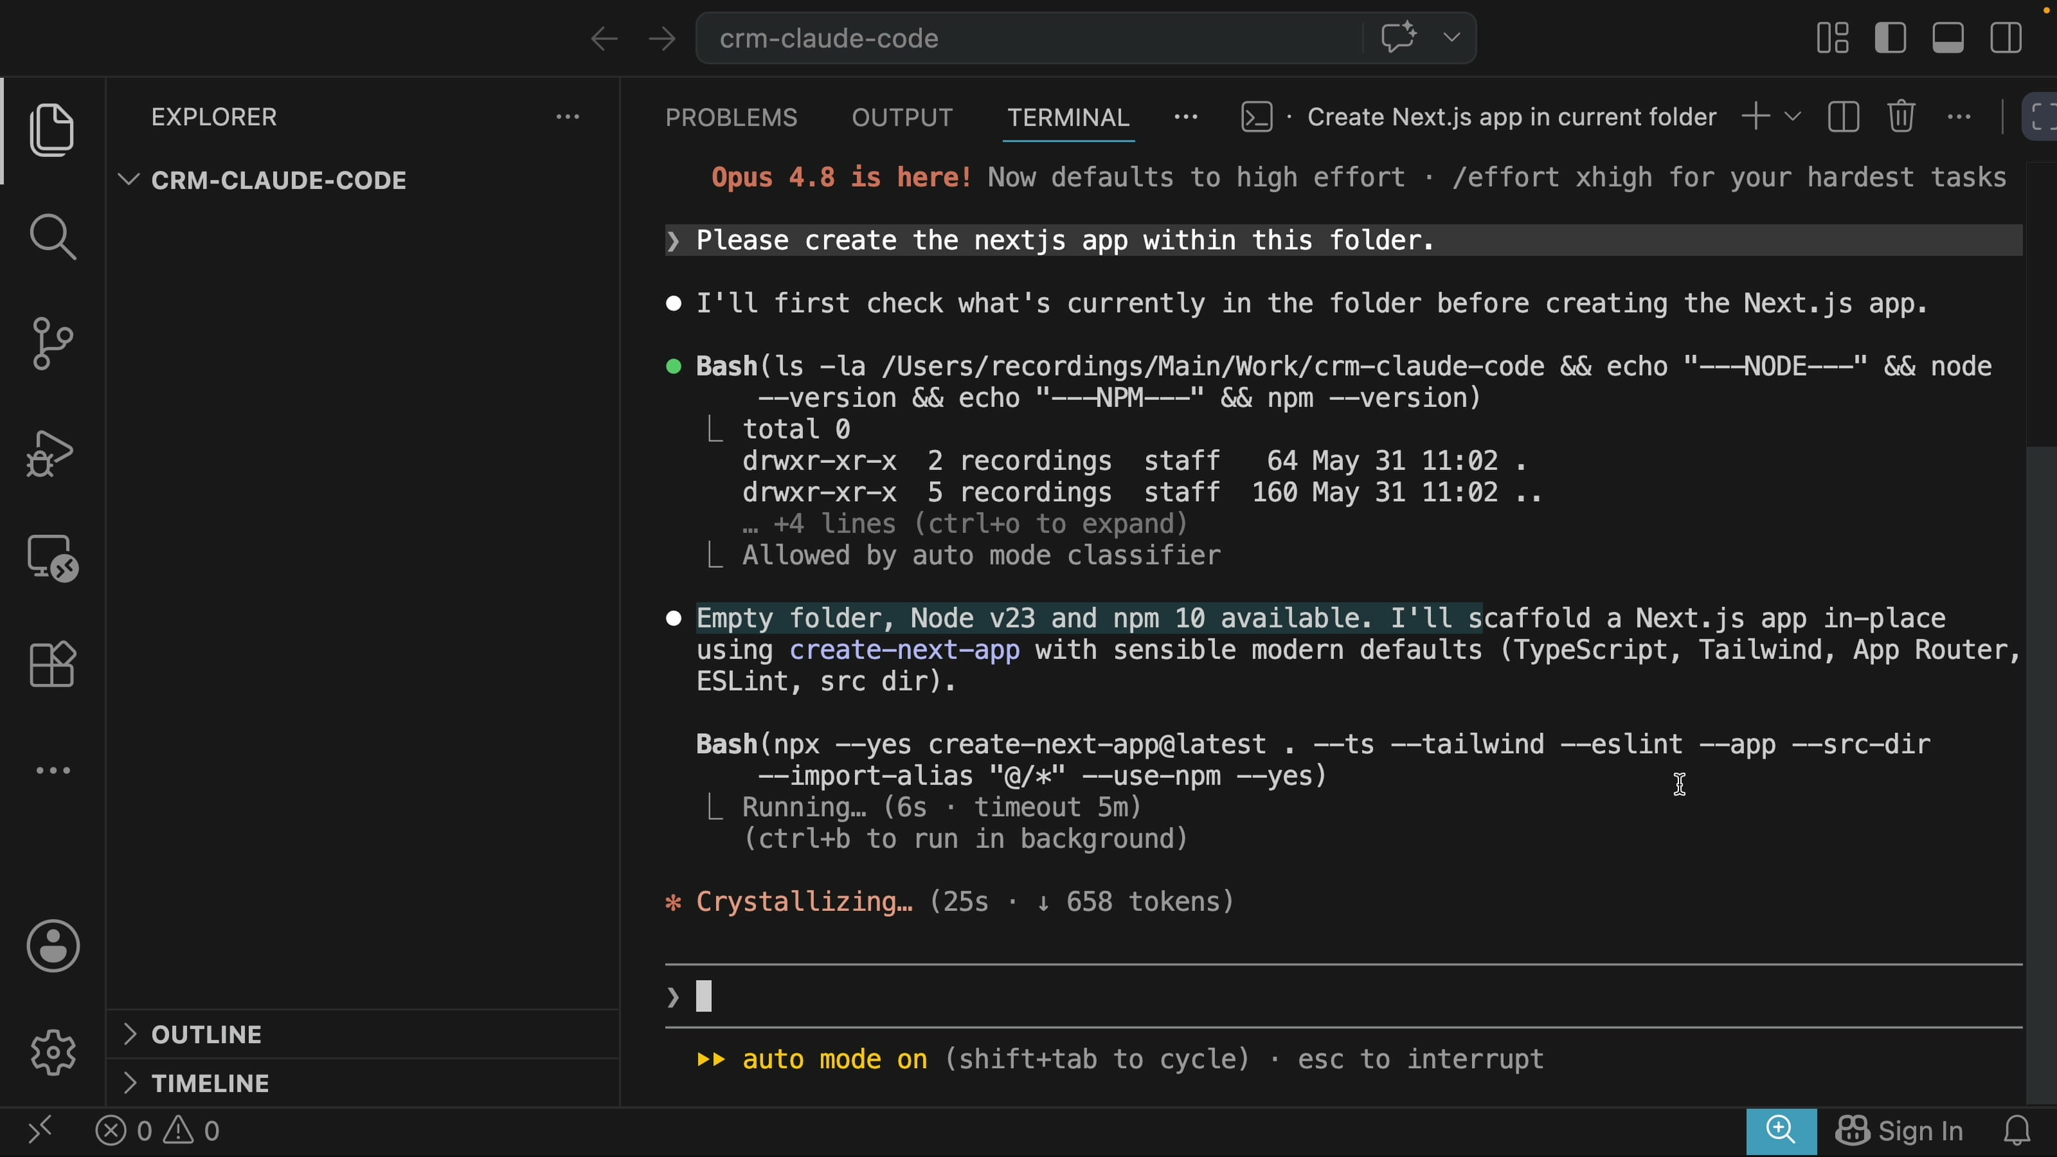Go back with the navigation arrow
Screen dimensions: 2057x1157
click(x=604, y=39)
